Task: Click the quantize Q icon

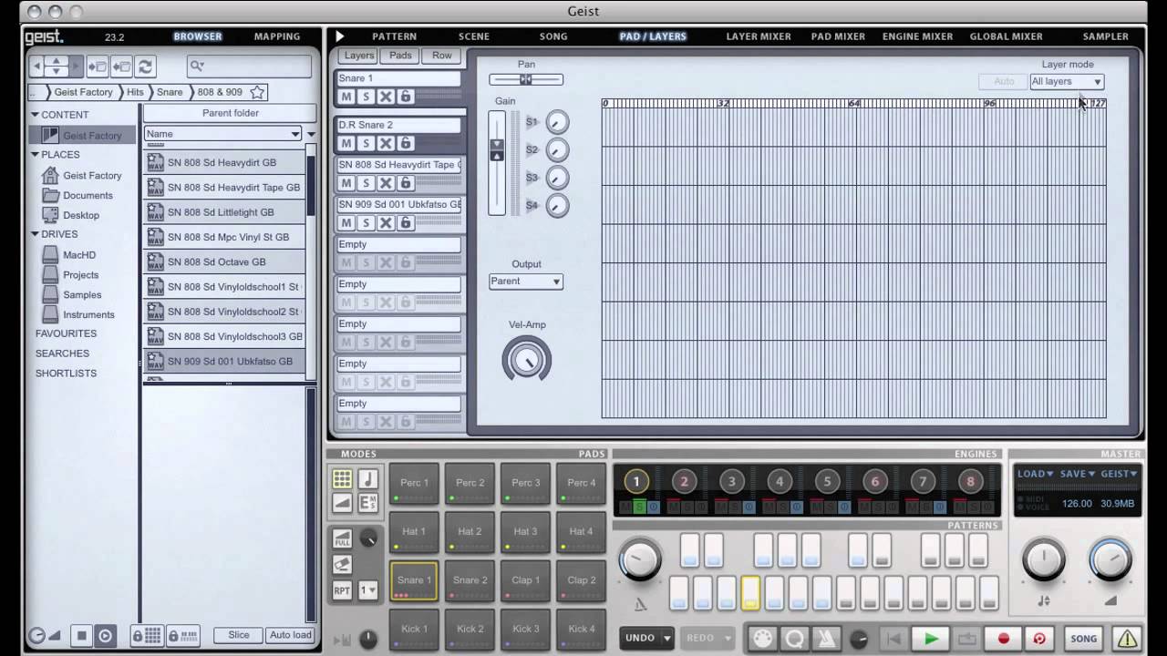Action: (794, 639)
